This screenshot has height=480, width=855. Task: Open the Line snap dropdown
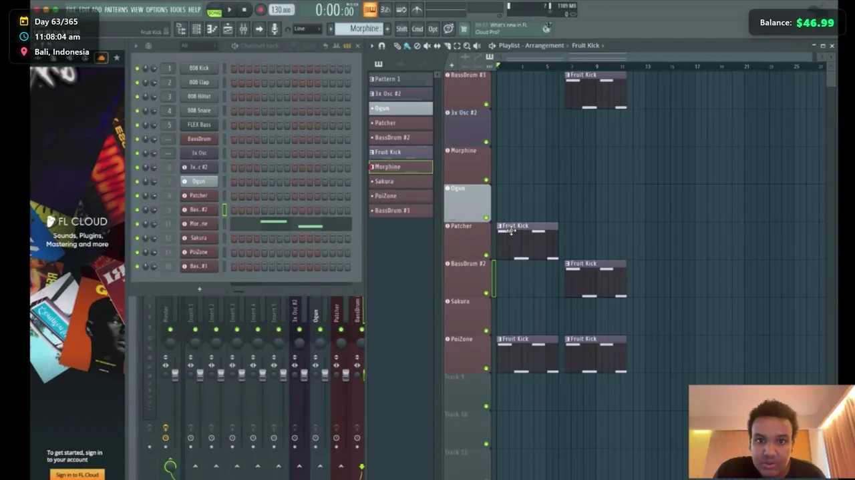tap(307, 29)
